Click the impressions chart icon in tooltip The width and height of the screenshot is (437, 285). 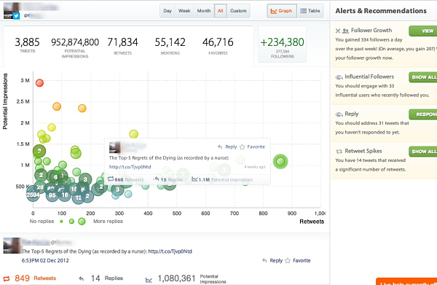[194, 179]
